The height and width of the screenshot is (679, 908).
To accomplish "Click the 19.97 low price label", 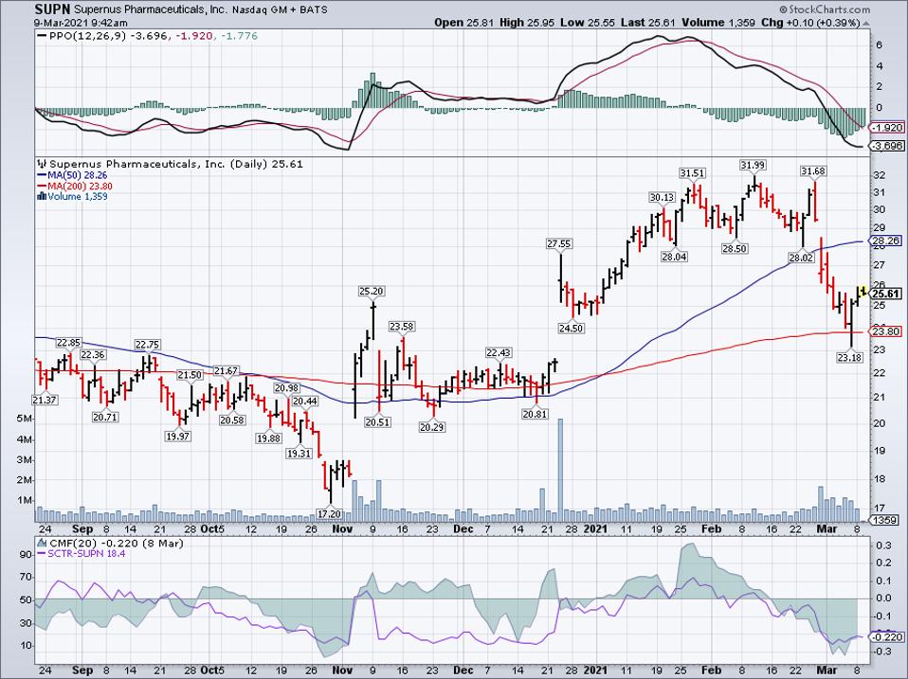I will (178, 437).
